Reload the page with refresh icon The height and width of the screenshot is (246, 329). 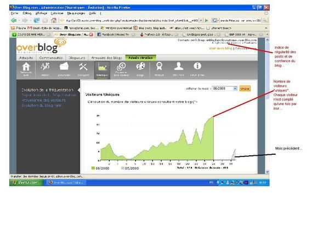37,20
